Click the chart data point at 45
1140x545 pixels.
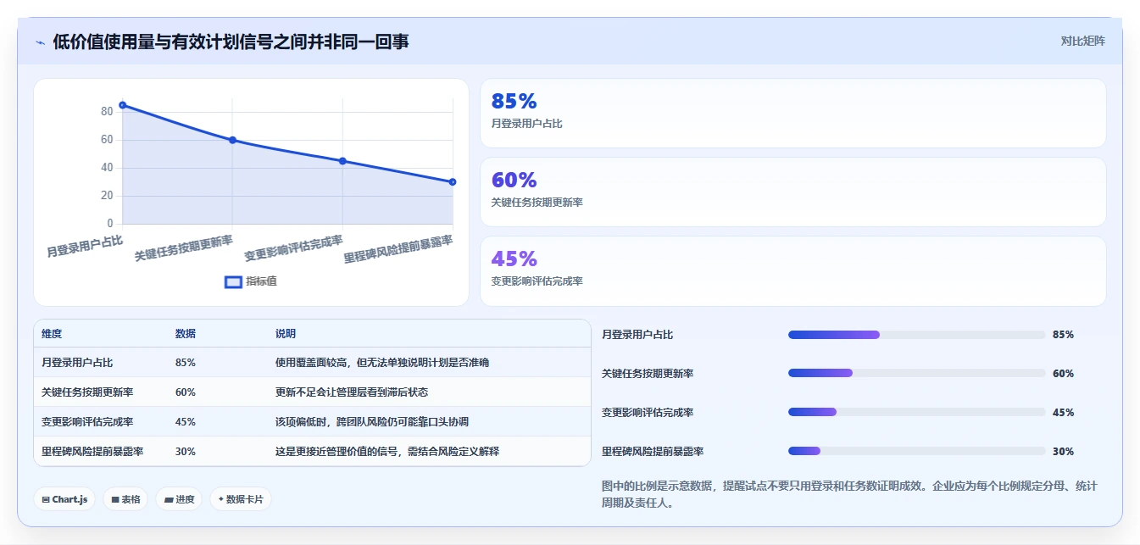pyautogui.click(x=342, y=161)
